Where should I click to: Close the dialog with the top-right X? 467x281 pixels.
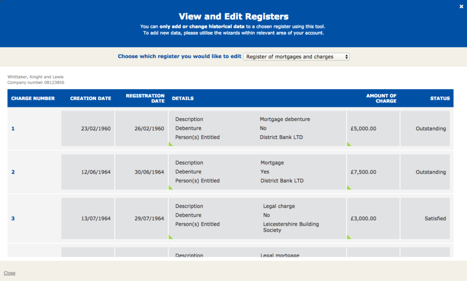(x=461, y=6)
